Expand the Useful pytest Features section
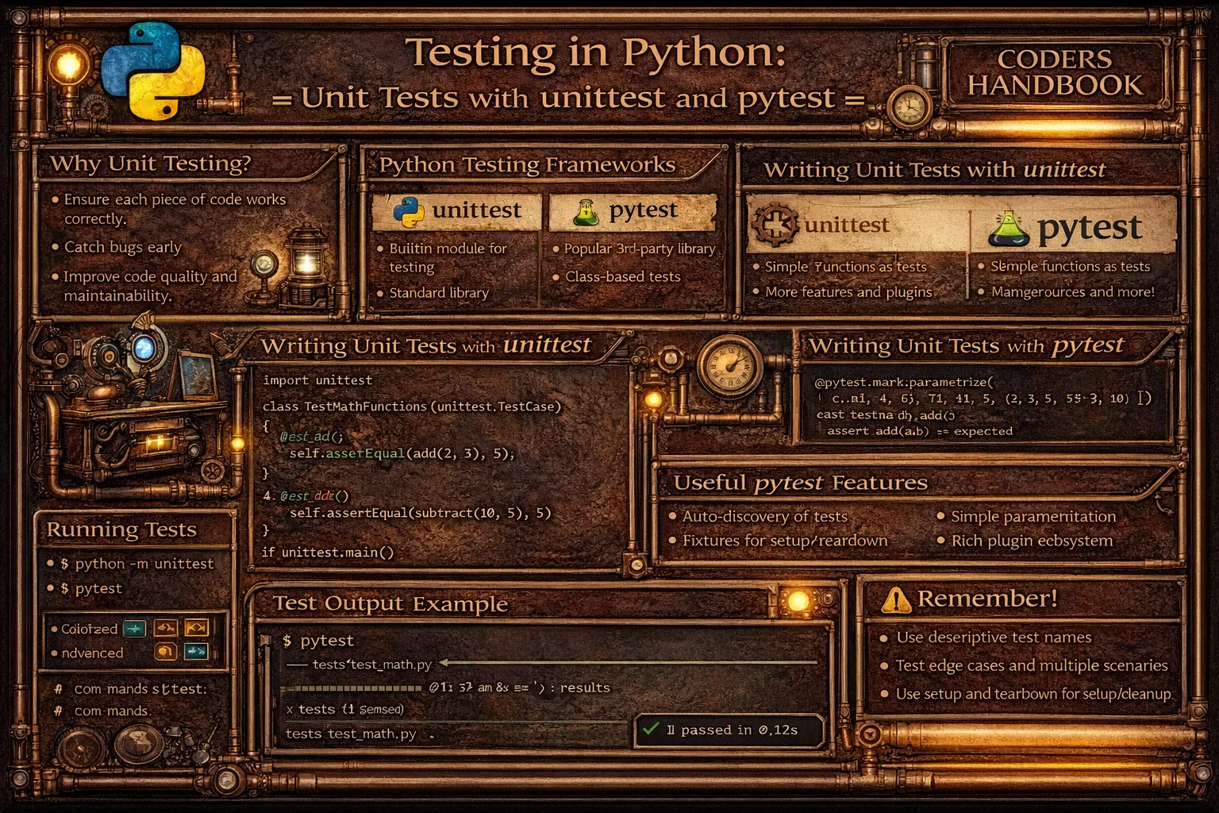The height and width of the screenshot is (813, 1219). [x=801, y=481]
